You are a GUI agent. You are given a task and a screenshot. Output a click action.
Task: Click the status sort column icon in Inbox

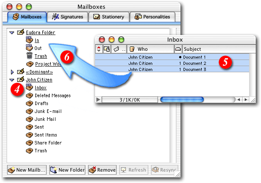coord(99,49)
